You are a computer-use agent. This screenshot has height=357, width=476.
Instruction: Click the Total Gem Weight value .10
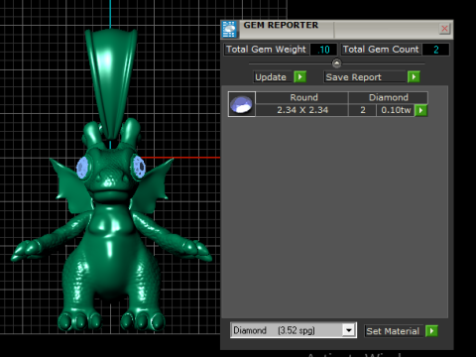pyautogui.click(x=323, y=50)
